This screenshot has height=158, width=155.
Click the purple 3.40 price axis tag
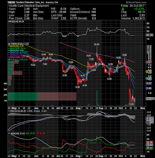[149, 88]
